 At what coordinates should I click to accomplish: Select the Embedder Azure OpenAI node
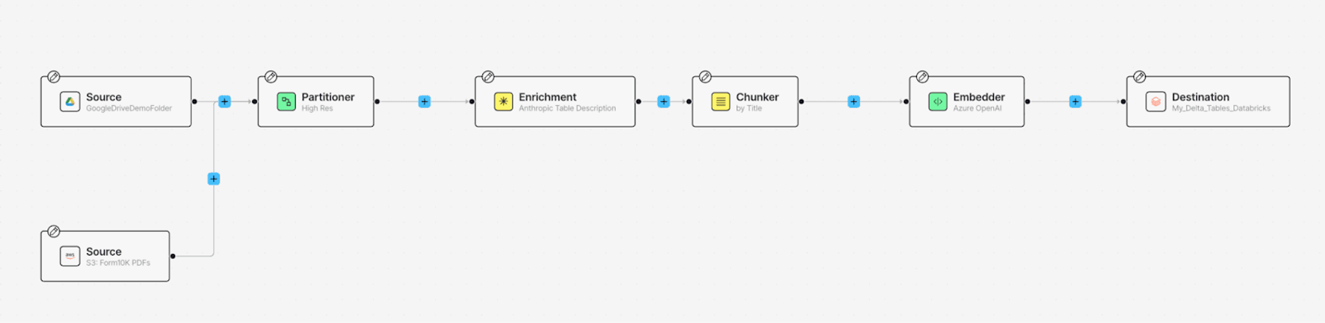point(967,101)
